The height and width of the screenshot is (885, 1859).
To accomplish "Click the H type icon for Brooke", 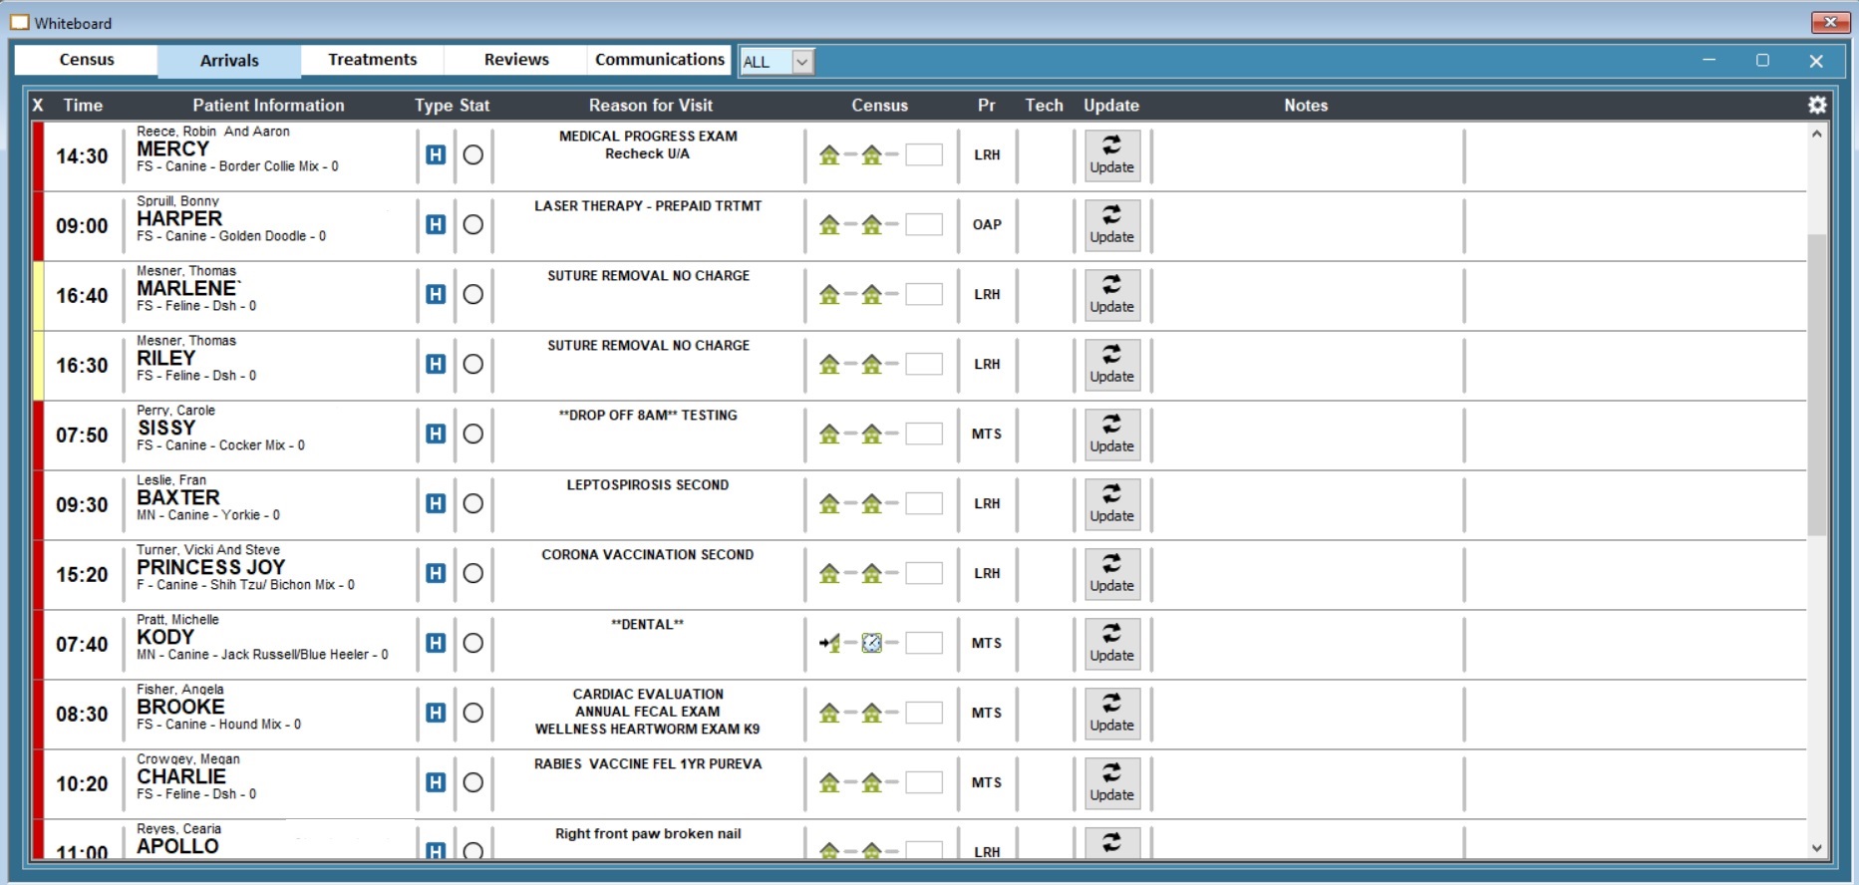I will tap(436, 713).
